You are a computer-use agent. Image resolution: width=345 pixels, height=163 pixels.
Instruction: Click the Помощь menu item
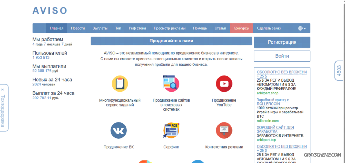pos(200,28)
